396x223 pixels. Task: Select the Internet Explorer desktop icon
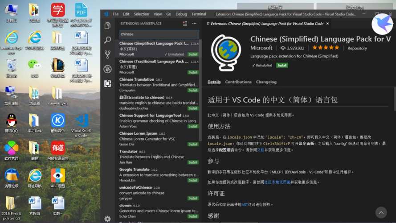click(x=12, y=42)
